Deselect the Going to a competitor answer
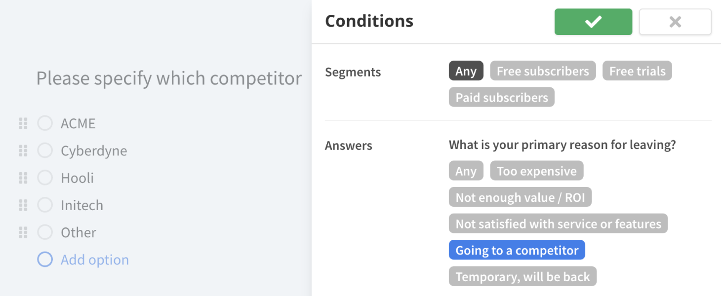This screenshot has width=721, height=296. [x=517, y=250]
